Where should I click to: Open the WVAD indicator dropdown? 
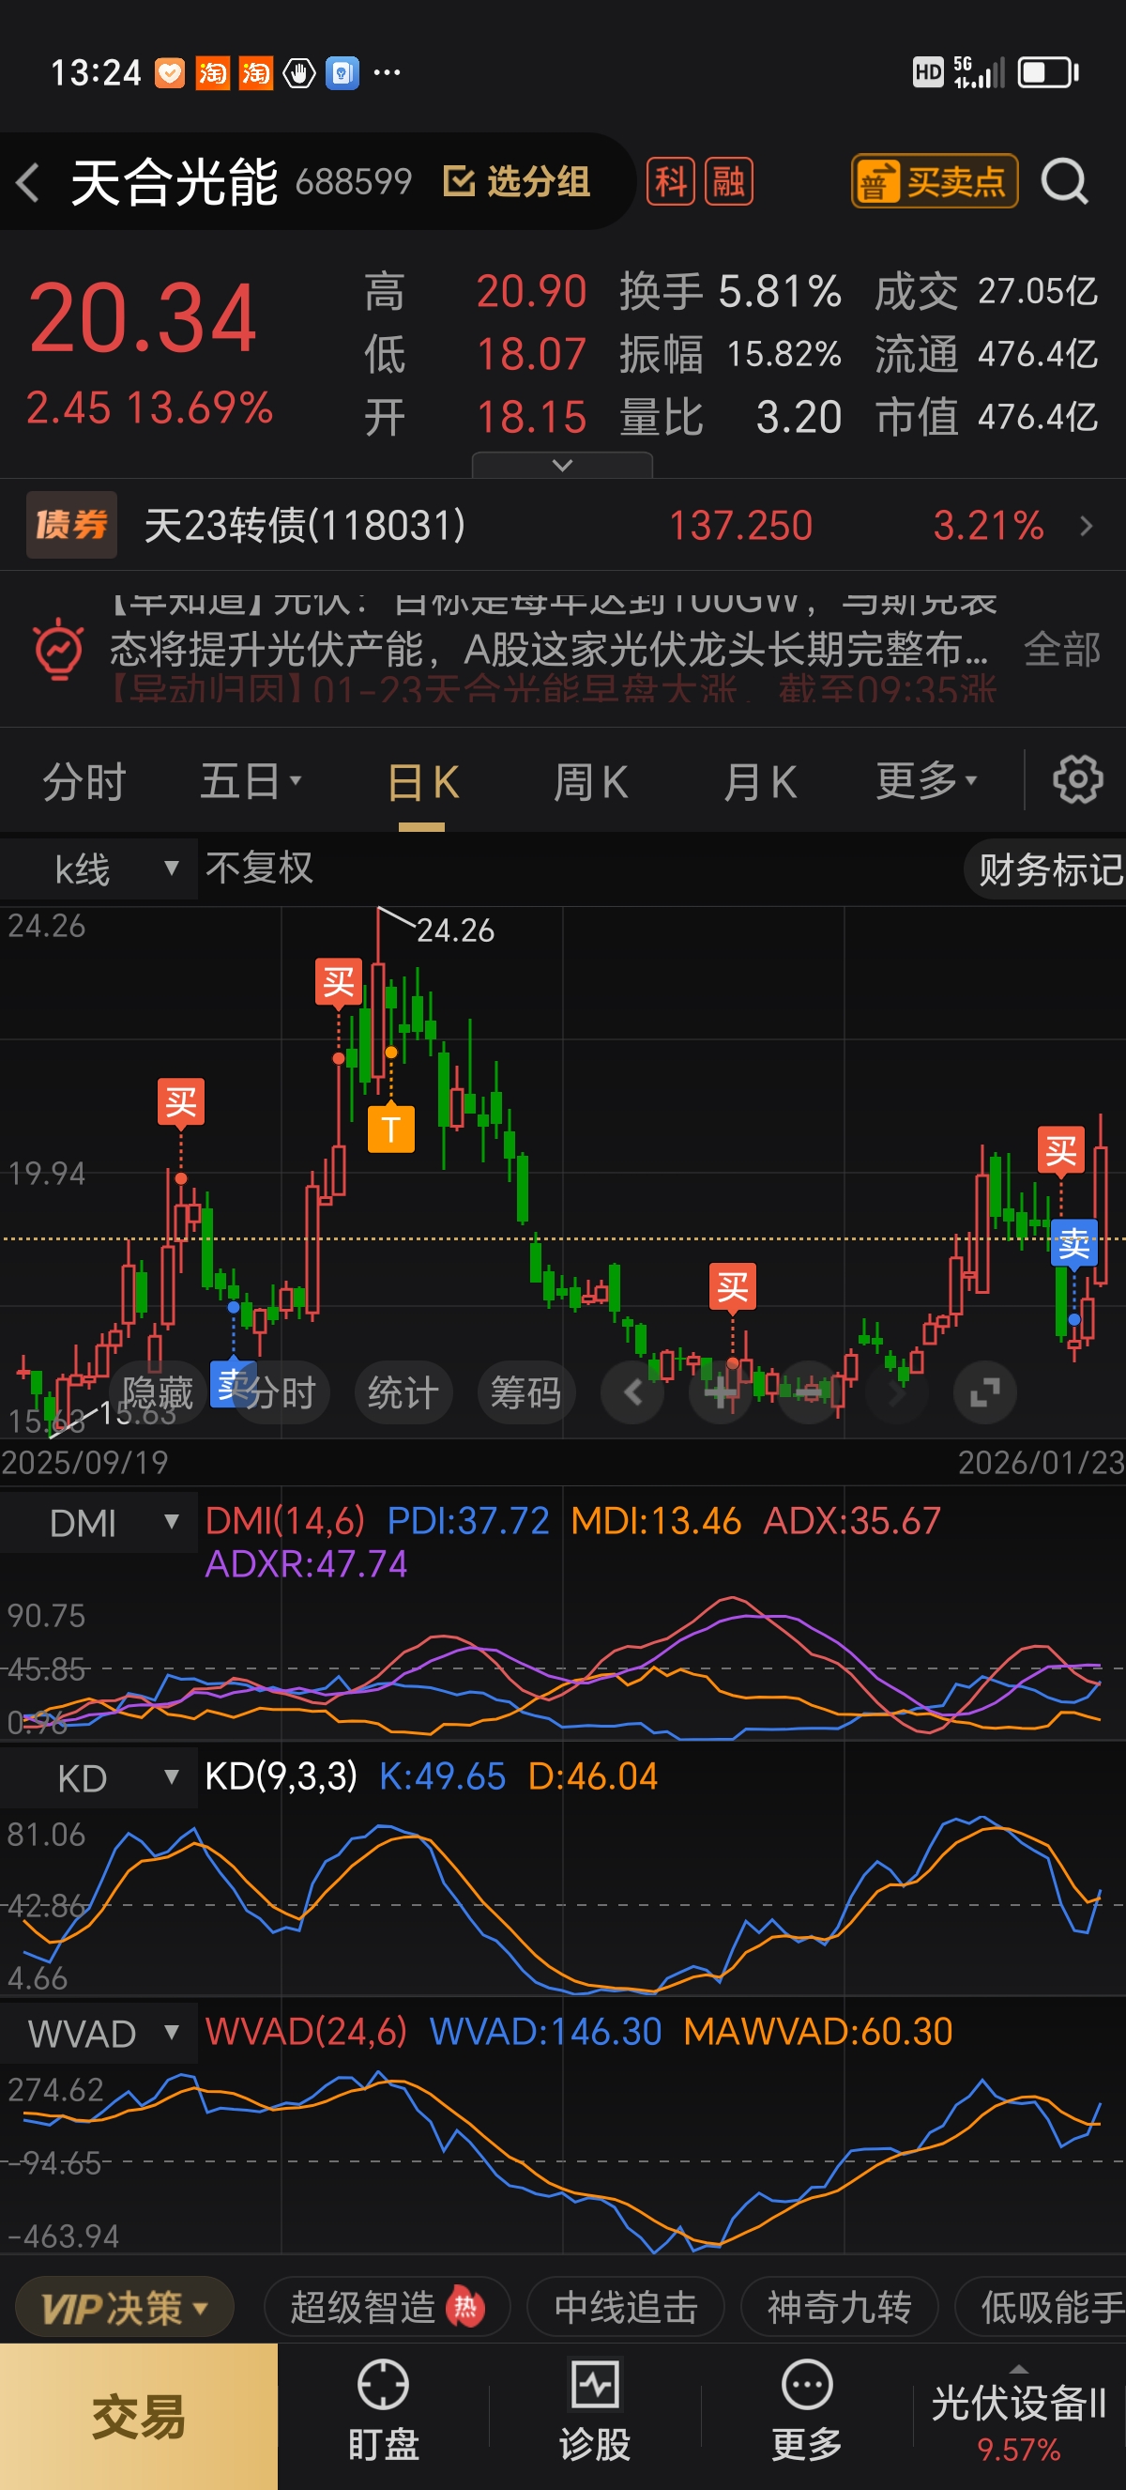click(x=99, y=2033)
